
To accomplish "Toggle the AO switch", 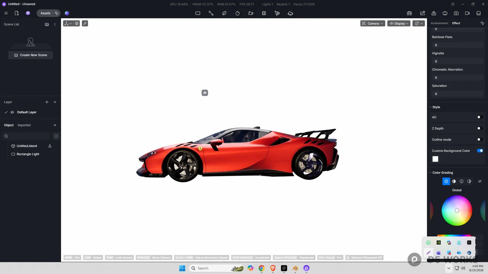I will click(x=480, y=117).
